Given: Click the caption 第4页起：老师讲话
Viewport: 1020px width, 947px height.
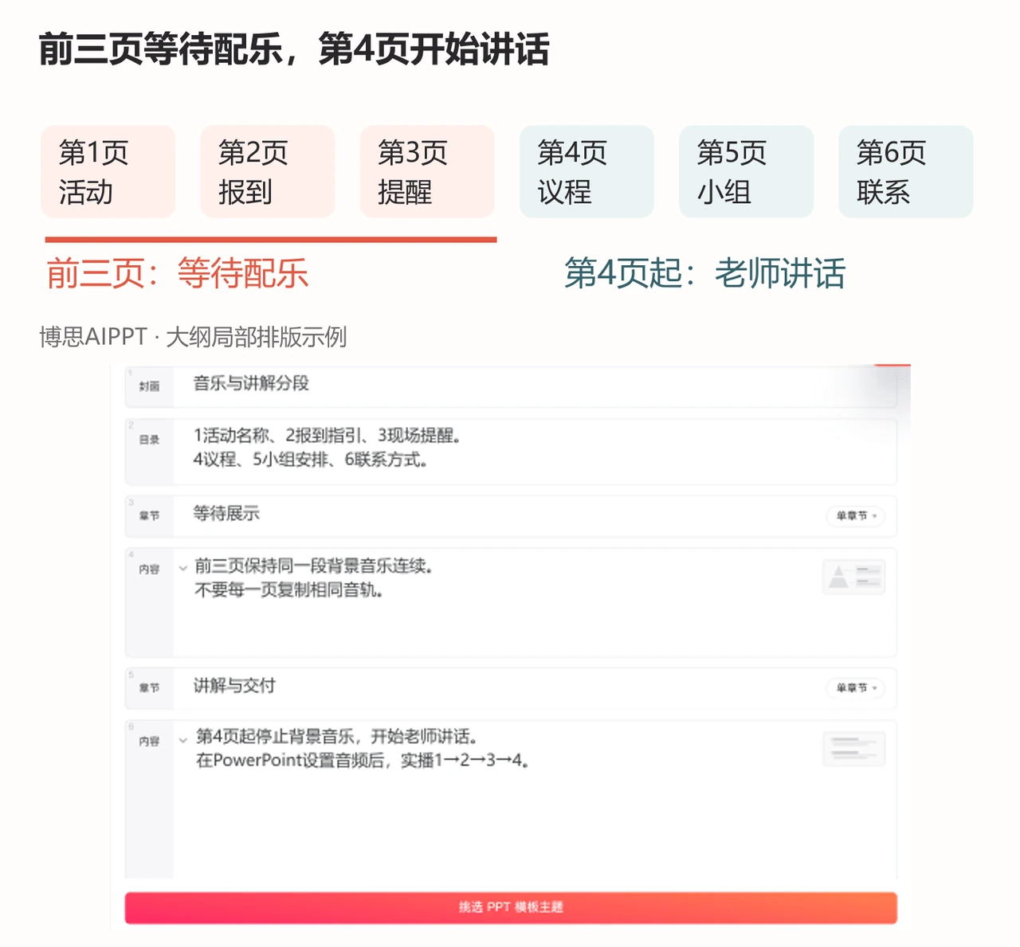Looking at the screenshot, I should (704, 273).
